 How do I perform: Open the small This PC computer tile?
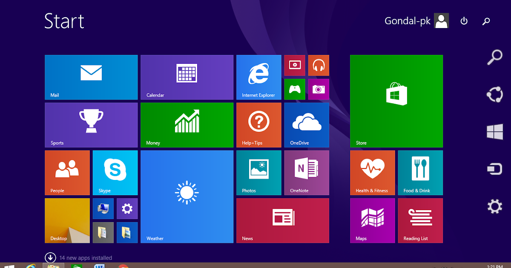[x=103, y=209]
